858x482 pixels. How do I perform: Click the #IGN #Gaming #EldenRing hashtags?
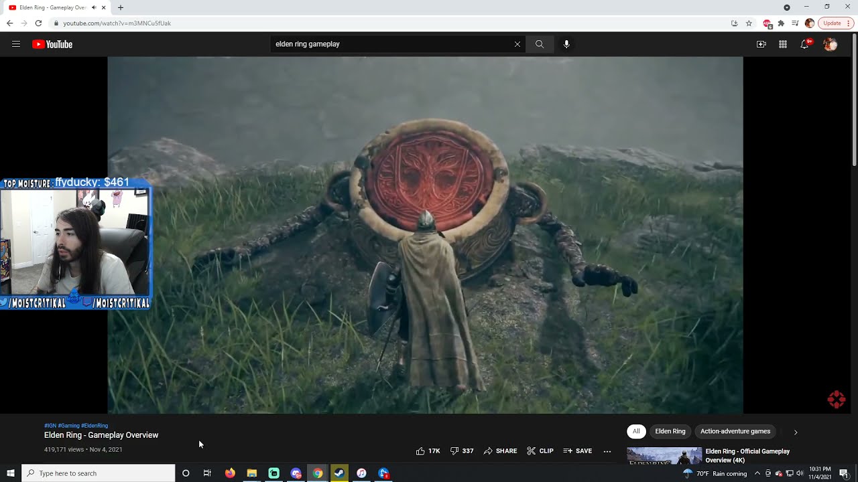coord(76,426)
